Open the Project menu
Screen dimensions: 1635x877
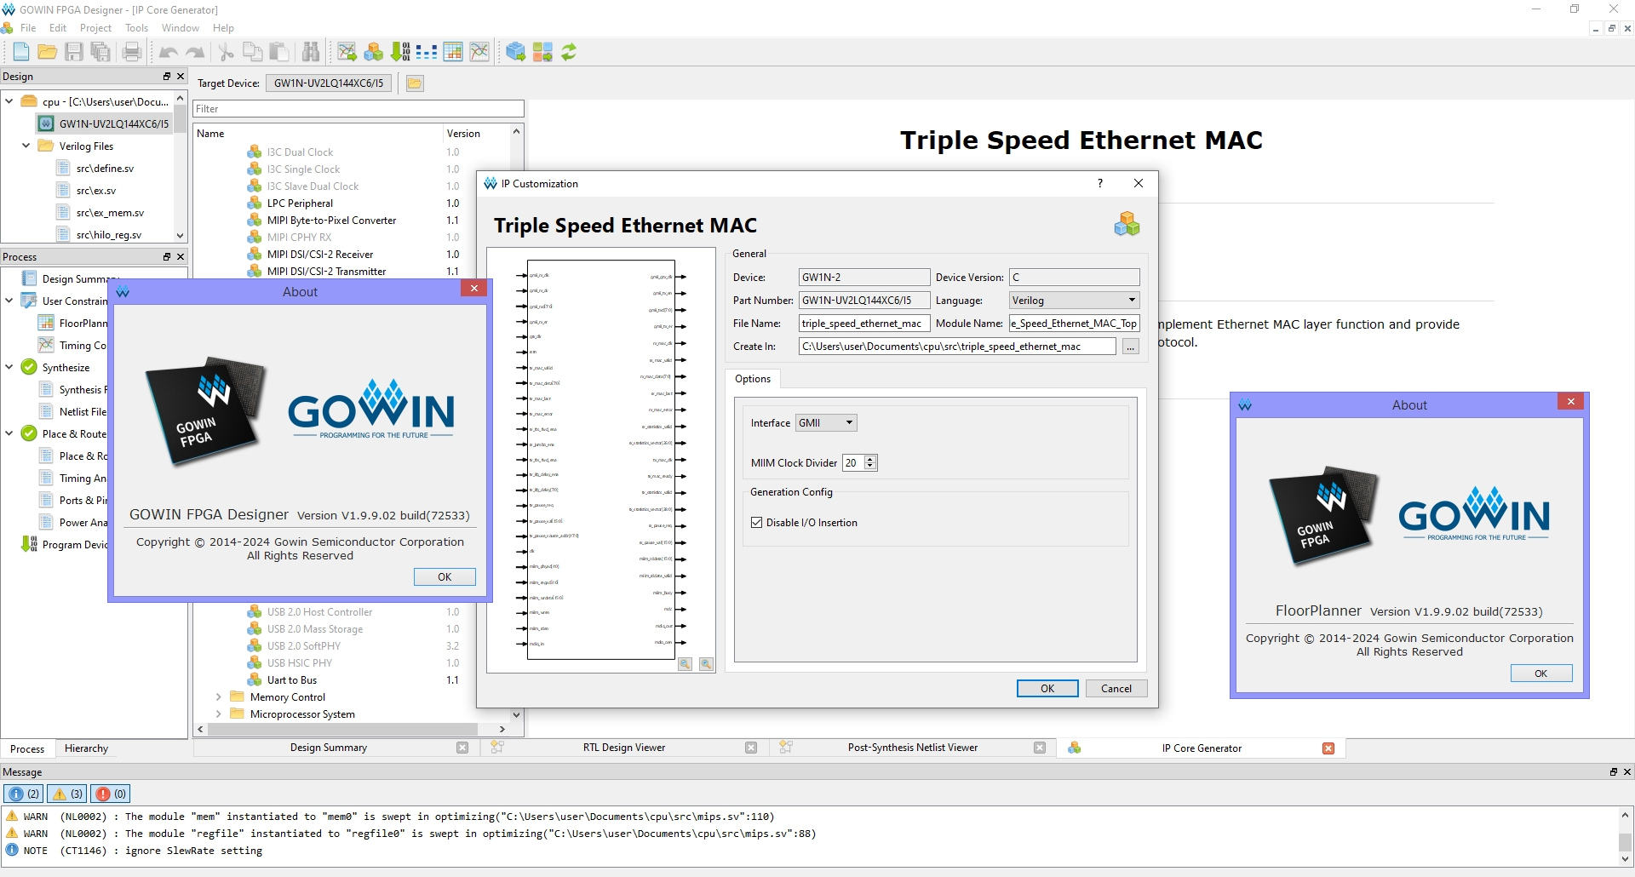coord(95,28)
